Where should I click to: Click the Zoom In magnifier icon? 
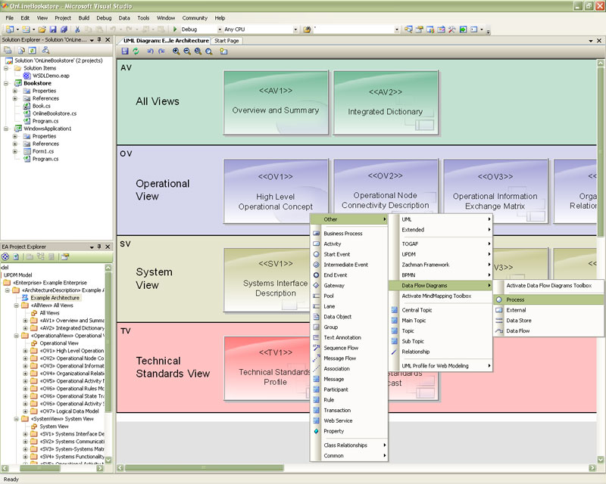pyautogui.click(x=176, y=51)
